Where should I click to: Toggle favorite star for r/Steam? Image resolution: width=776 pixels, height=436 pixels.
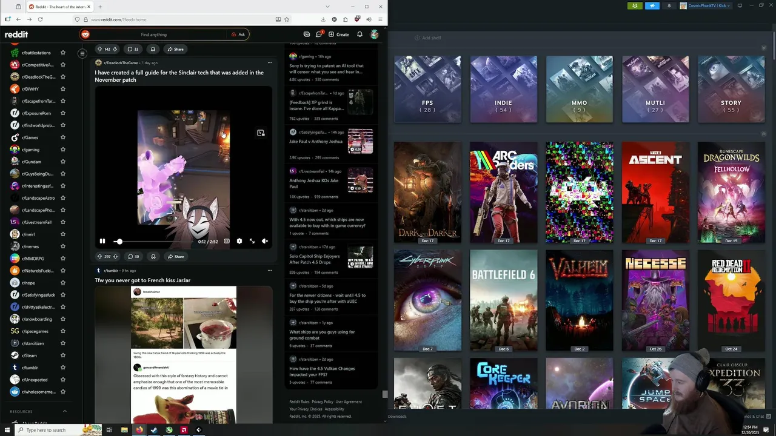(62, 355)
